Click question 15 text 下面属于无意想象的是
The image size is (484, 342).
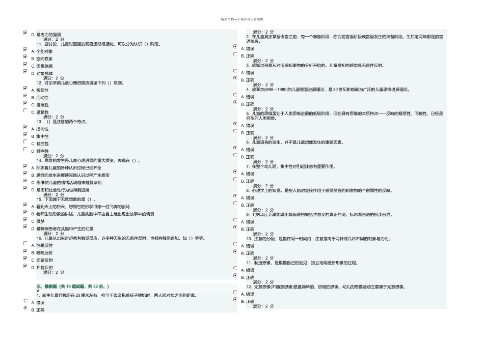(x=66, y=199)
